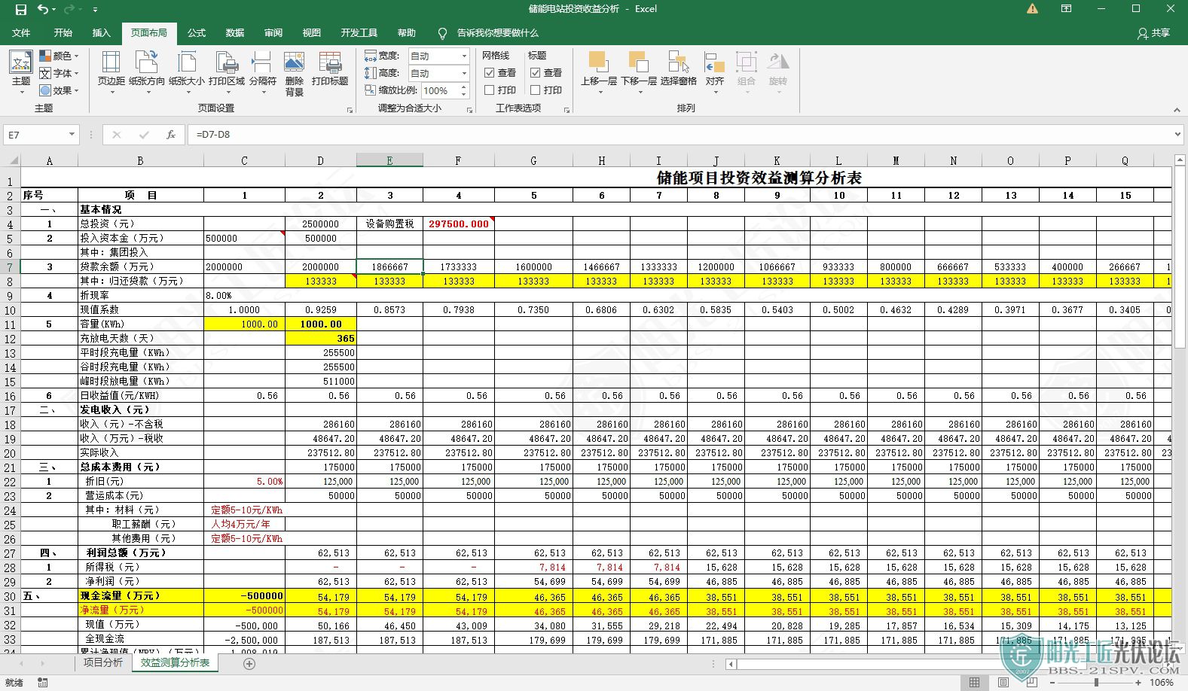Open Sheet Options (工作表选项) dialog launcher
Screen dimensions: 1188x691
(567, 110)
